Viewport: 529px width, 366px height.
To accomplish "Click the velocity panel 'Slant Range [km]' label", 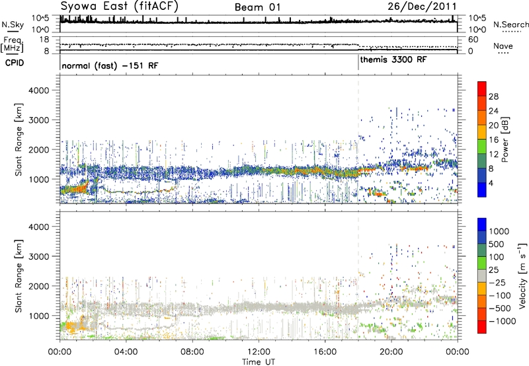I will [x=19, y=275].
